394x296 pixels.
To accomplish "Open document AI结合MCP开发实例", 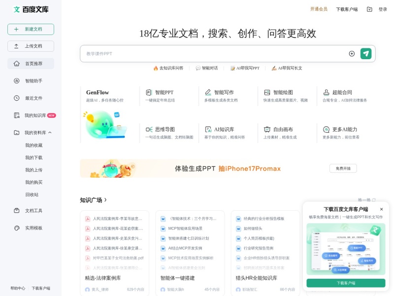I will [185, 248].
